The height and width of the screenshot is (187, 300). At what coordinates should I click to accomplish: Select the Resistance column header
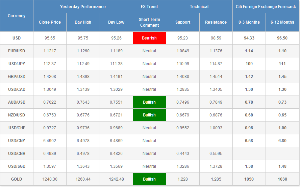tap(216, 22)
